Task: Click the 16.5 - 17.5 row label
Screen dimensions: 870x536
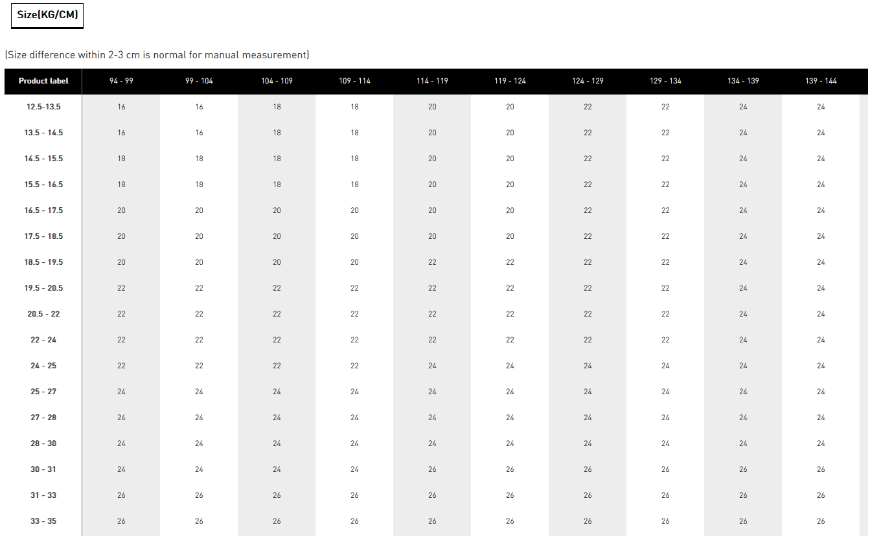Action: click(x=43, y=210)
